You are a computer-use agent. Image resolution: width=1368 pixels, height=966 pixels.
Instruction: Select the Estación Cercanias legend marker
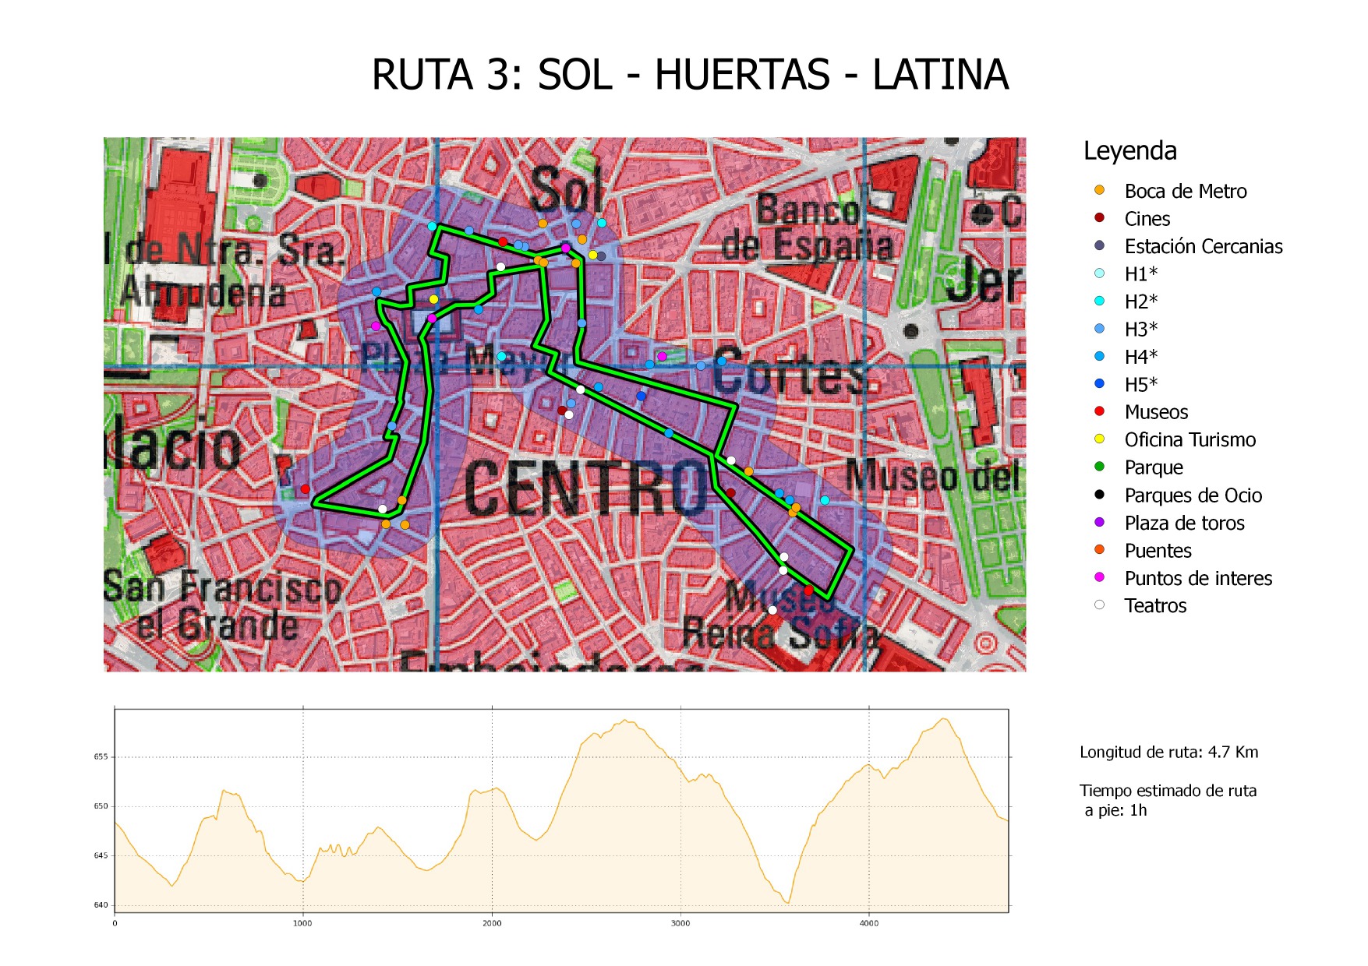tap(1099, 245)
